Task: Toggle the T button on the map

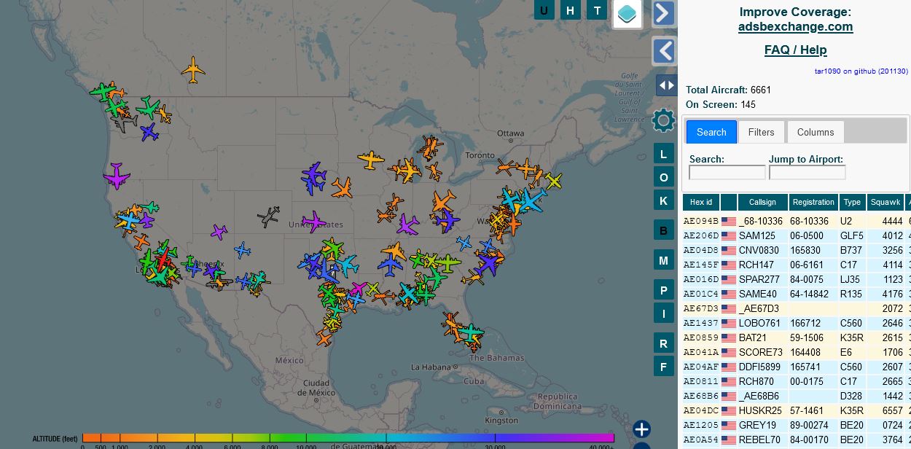Action: pos(597,10)
